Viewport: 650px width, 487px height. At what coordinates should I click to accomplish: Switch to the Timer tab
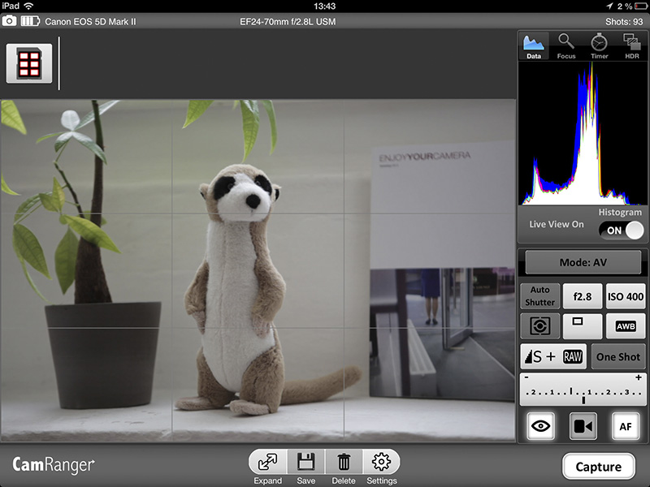pyautogui.click(x=599, y=46)
